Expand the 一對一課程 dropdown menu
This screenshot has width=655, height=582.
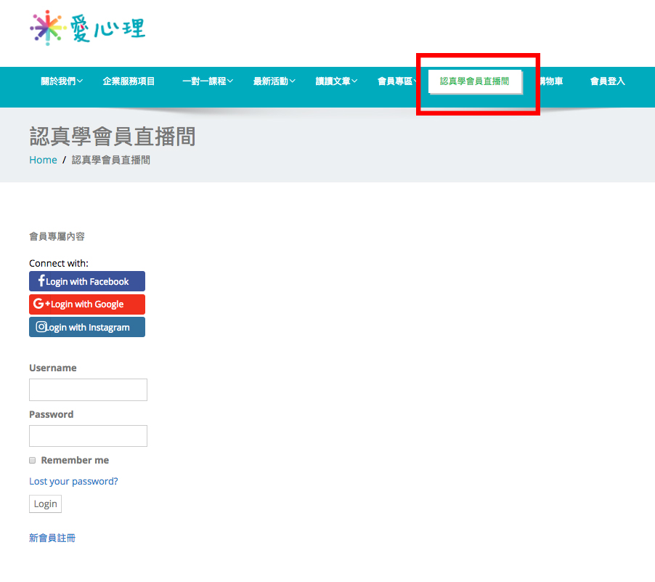click(x=208, y=81)
